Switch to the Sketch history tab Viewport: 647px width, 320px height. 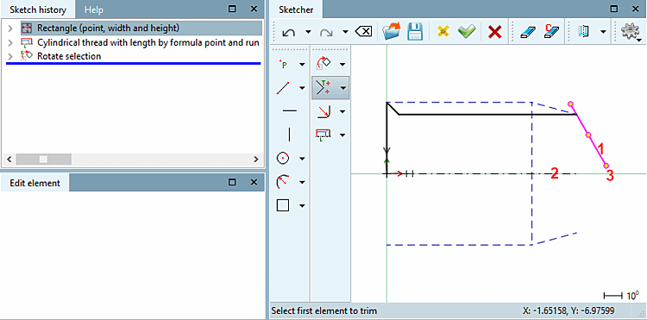[x=38, y=9]
